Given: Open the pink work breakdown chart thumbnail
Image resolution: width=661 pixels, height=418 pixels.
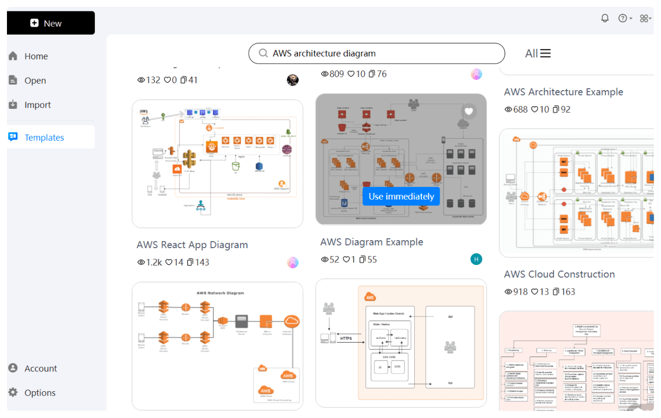Looking at the screenshot, I should pos(577,361).
